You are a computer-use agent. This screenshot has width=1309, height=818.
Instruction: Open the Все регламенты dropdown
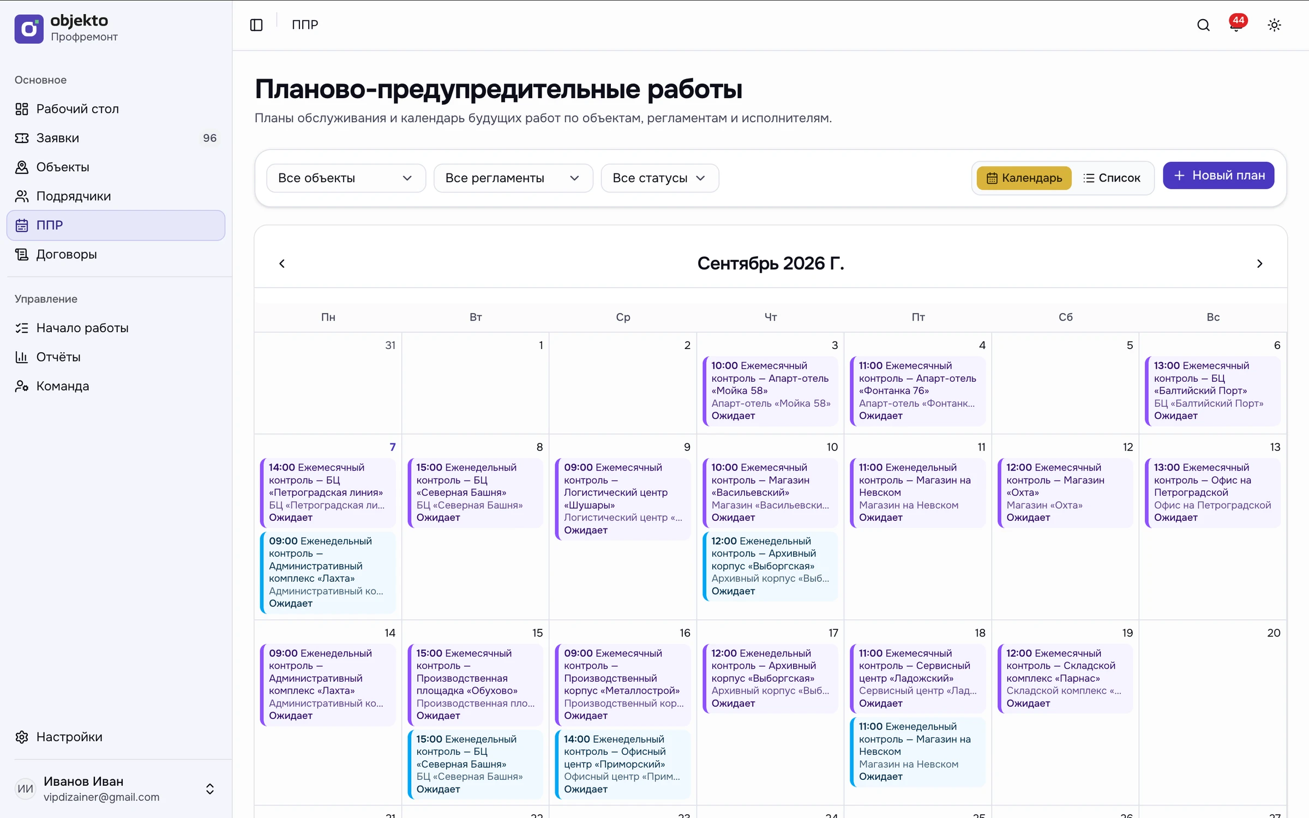[x=513, y=178]
